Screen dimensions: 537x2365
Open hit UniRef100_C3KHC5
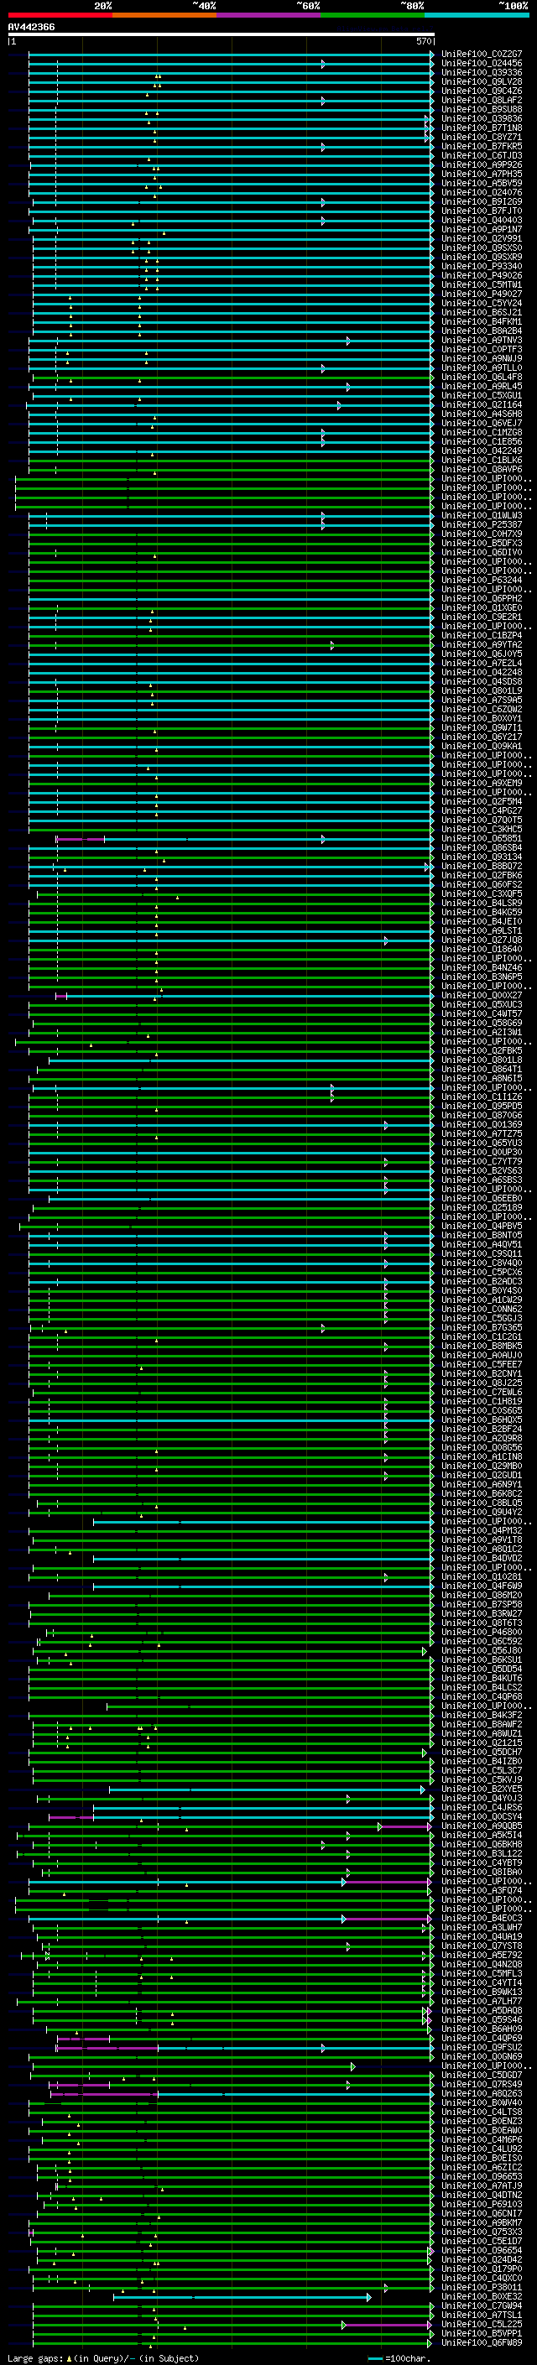click(x=482, y=829)
